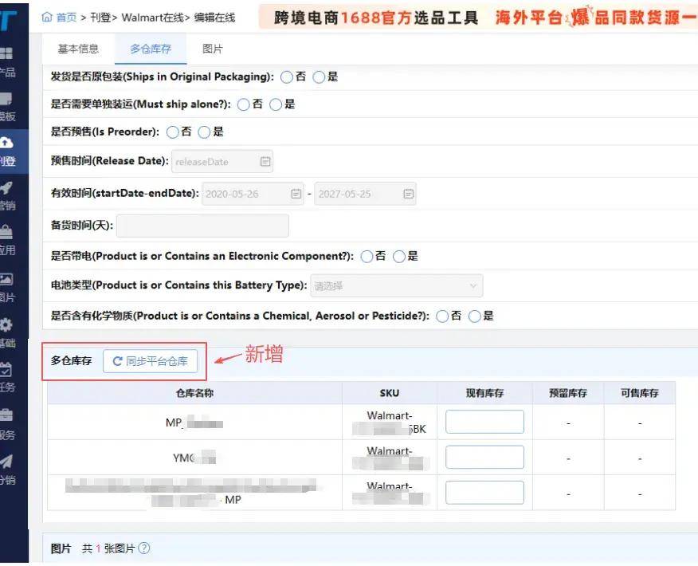
Task: Switch to the 图片 tab
Action: click(x=213, y=49)
